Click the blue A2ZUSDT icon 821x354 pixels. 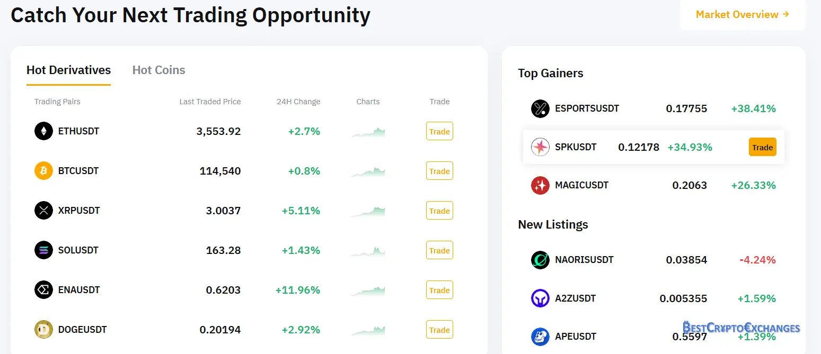[540, 298]
